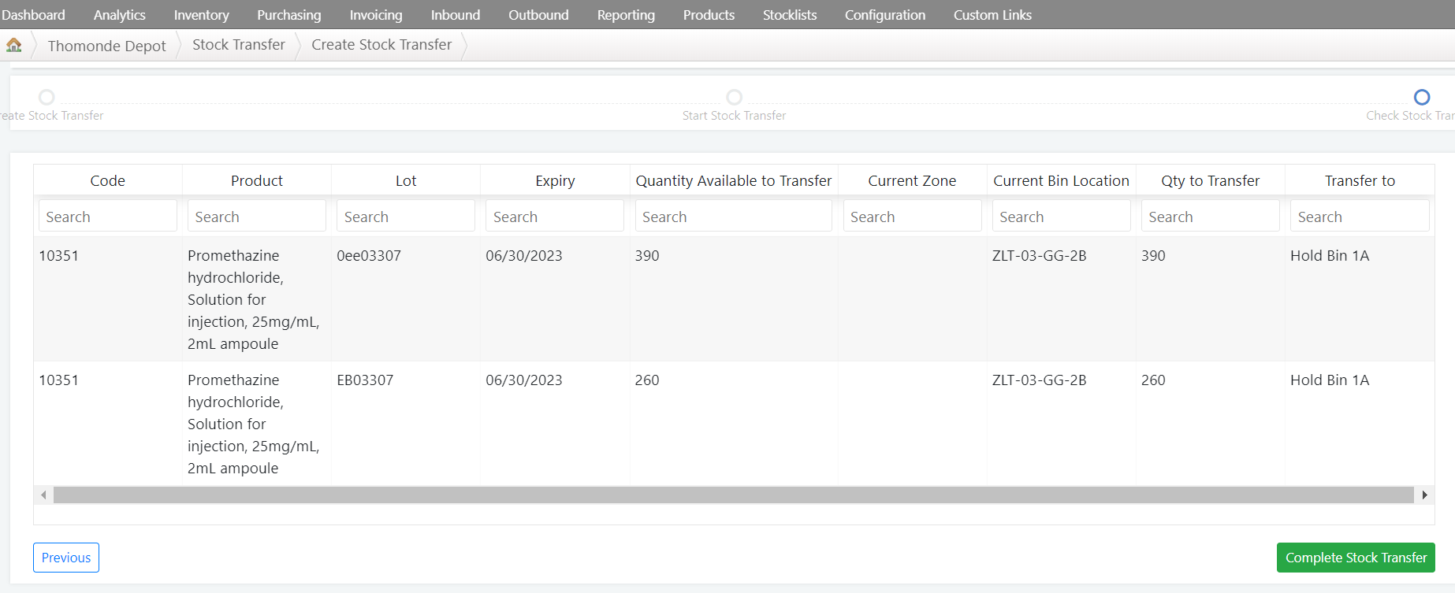Click the left scroll arrow of table scrollbar

click(43, 495)
